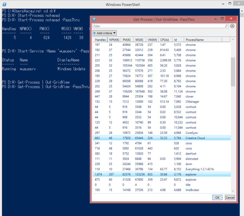The height and width of the screenshot is (216, 244).
Task: Confirm selection with the OK button
Action: (x=217, y=197)
